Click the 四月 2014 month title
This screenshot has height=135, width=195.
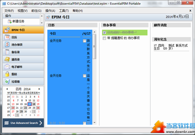click(23, 89)
